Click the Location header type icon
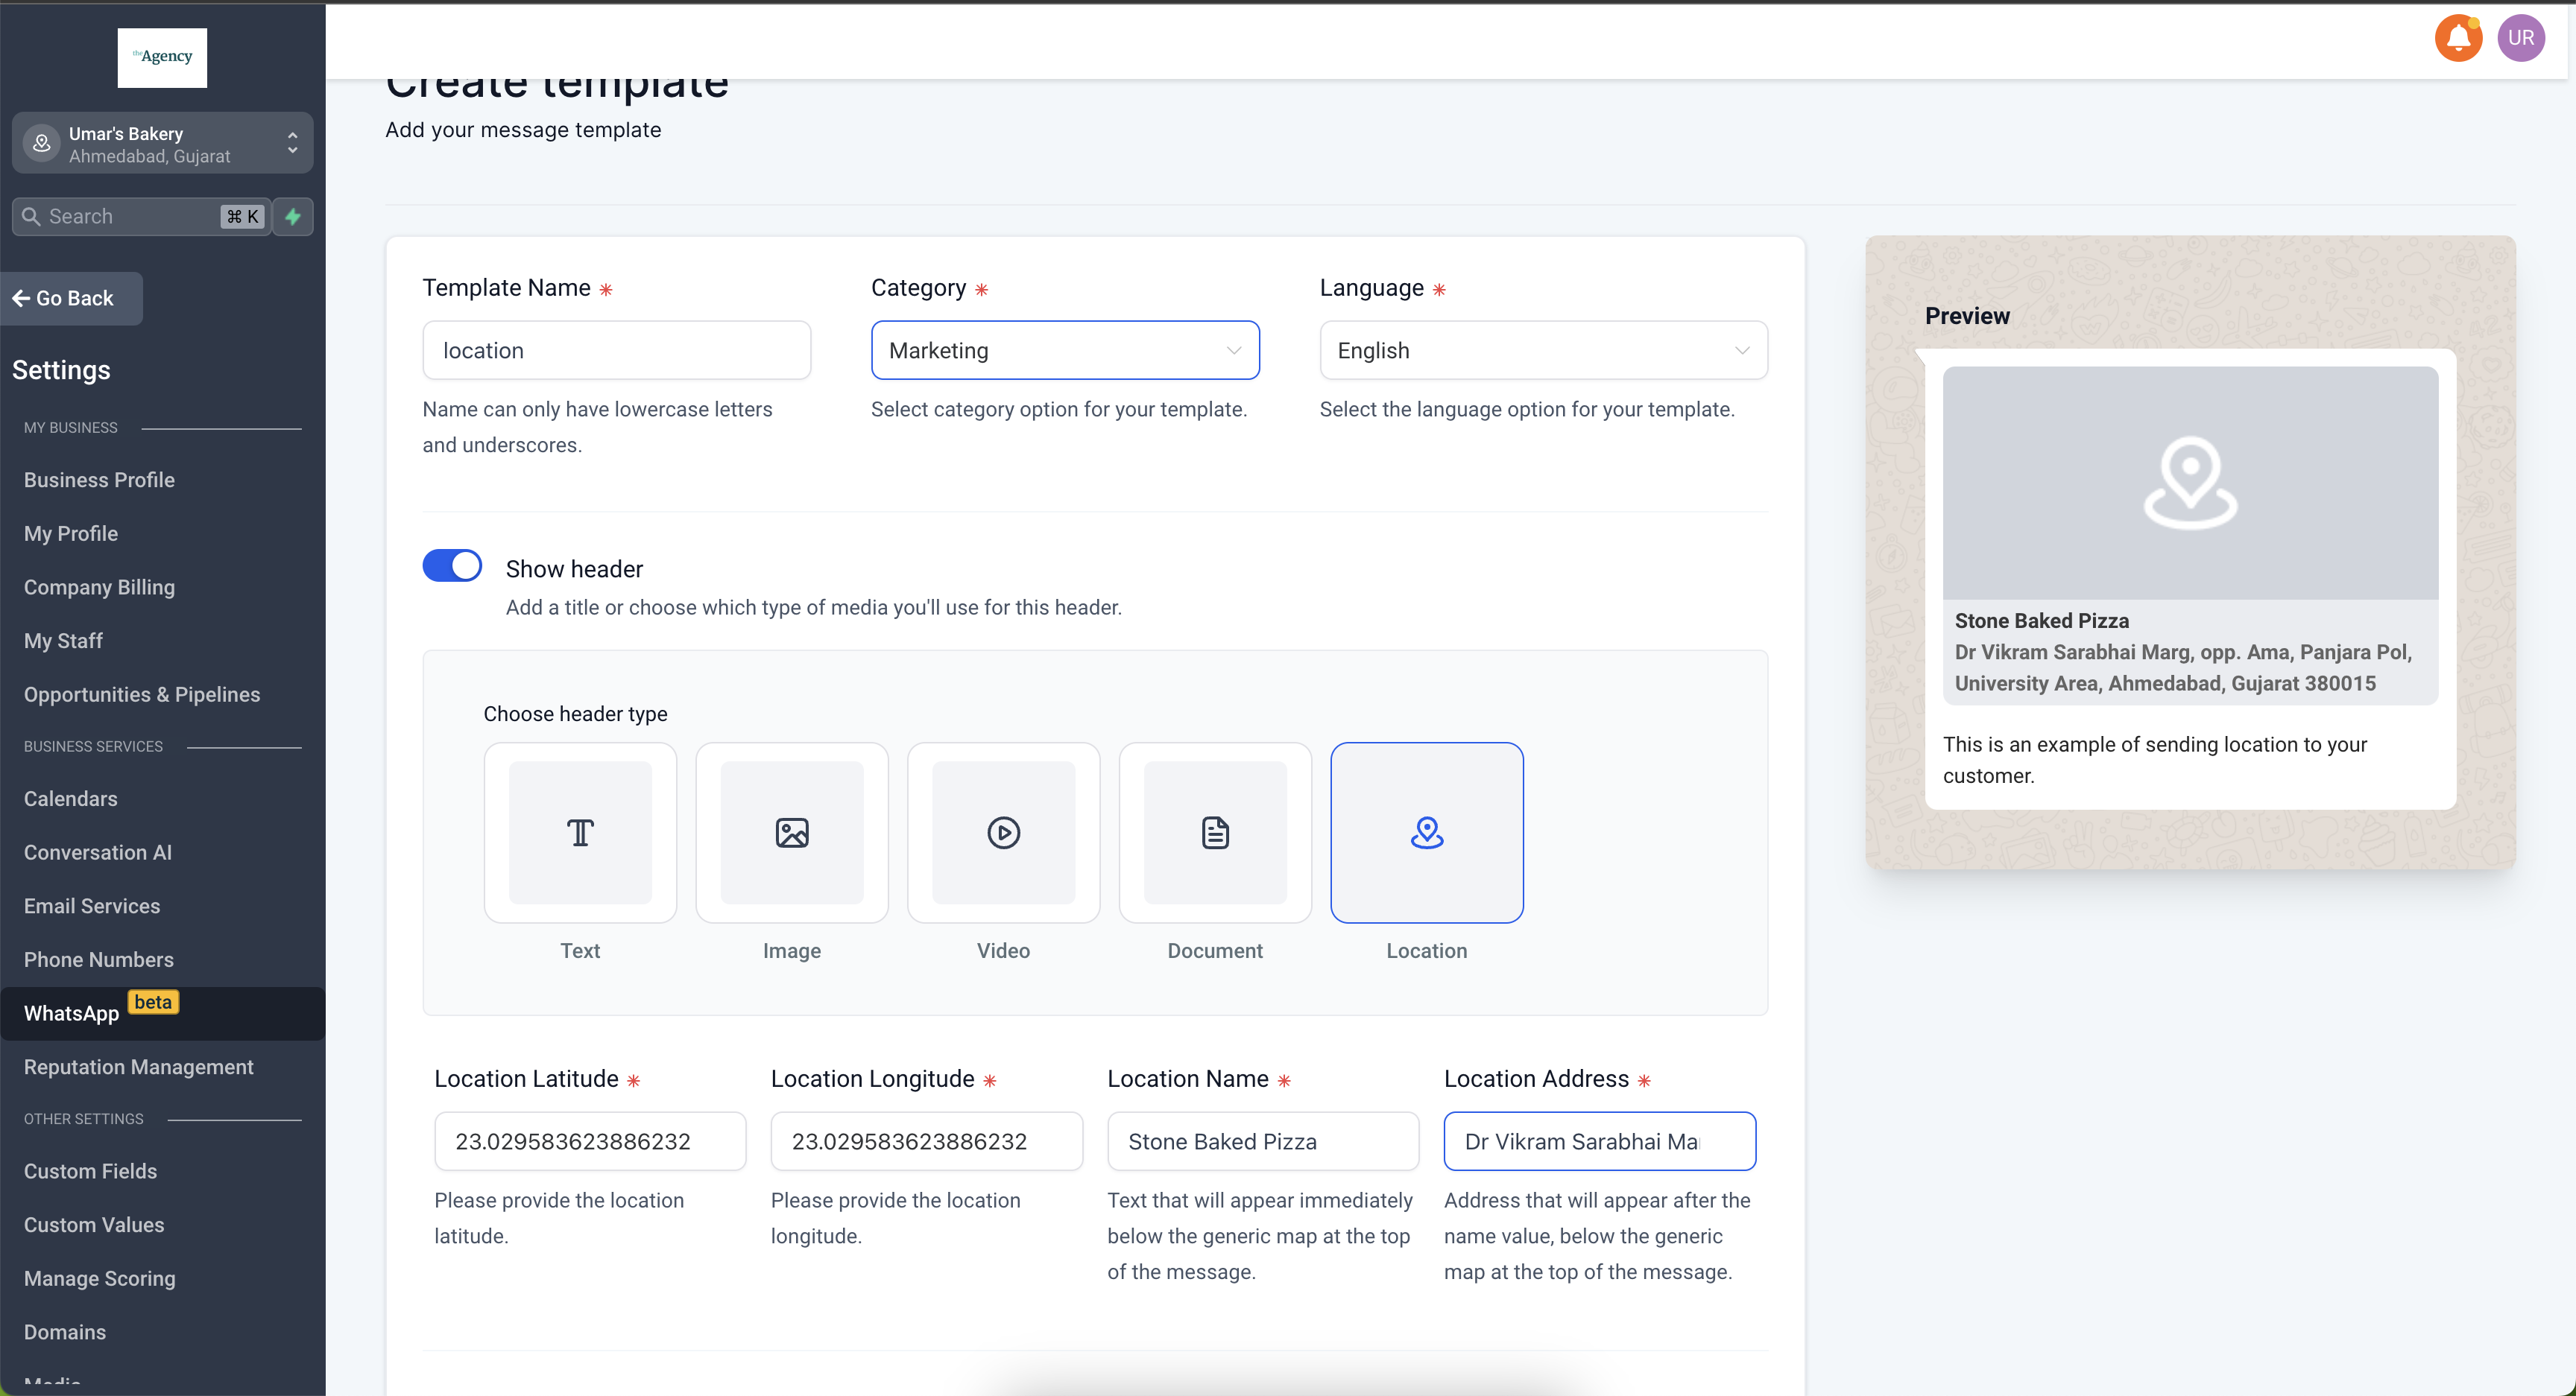The image size is (2576, 1396). [1426, 832]
